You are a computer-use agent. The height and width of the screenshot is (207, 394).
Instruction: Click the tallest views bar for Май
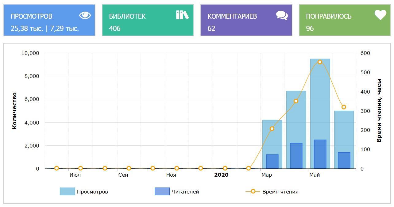click(x=320, y=98)
